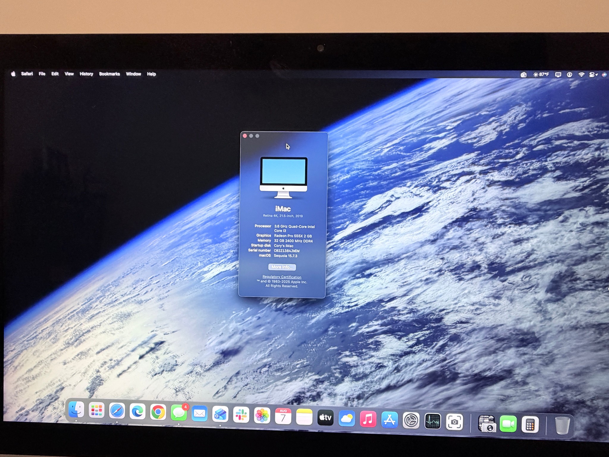The height and width of the screenshot is (457, 609).
Task: Open the Screen Mirroring menu bar icon
Action: 558,75
